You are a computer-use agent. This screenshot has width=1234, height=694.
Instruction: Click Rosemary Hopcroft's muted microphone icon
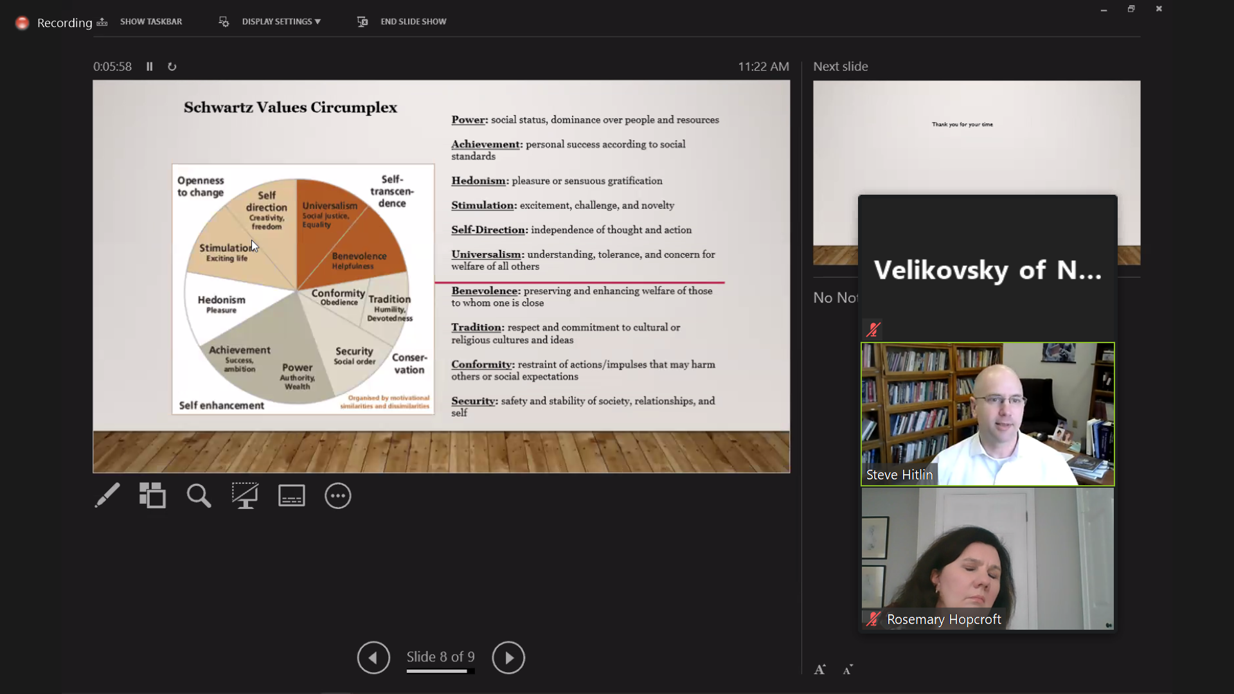pyautogui.click(x=873, y=619)
